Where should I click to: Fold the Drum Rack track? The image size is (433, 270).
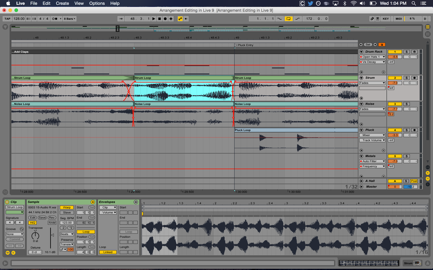[361, 51]
